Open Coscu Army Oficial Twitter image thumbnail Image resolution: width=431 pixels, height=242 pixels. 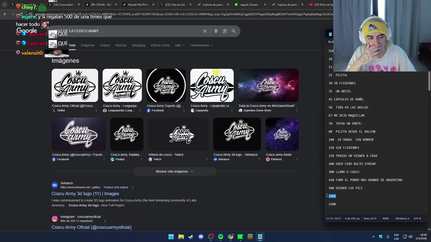[x=75, y=85]
